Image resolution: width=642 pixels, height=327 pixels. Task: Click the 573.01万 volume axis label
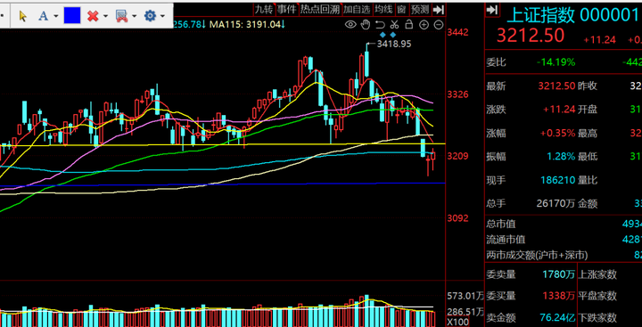(465, 296)
